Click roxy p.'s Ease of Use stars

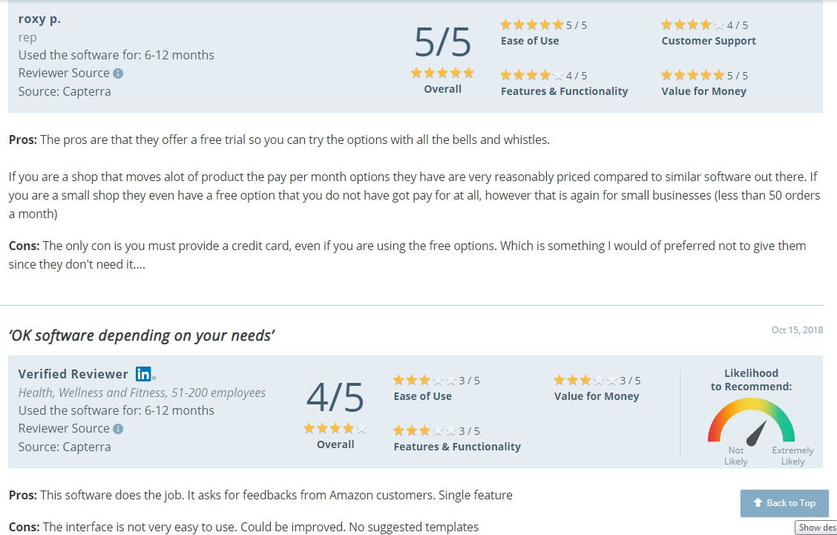[532, 24]
